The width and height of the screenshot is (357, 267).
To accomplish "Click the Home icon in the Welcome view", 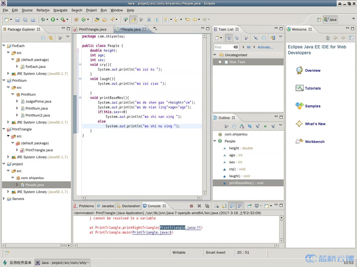I will (328, 38).
